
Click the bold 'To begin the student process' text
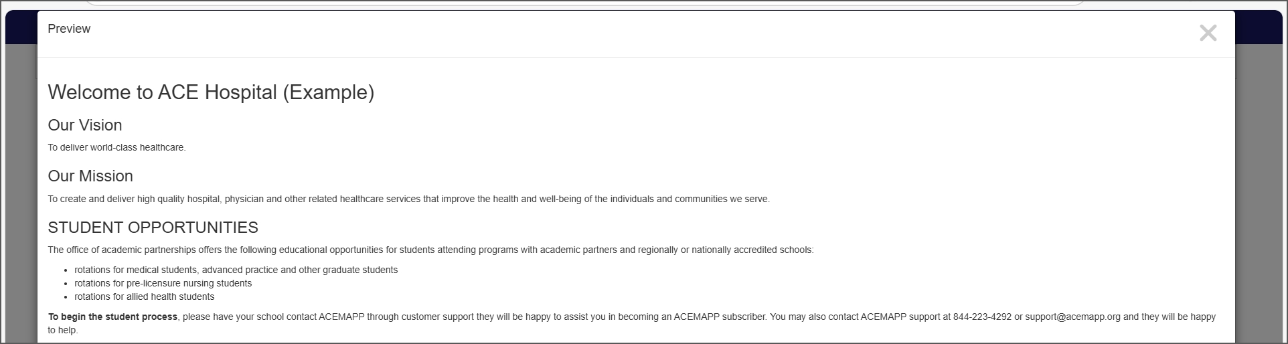click(112, 317)
